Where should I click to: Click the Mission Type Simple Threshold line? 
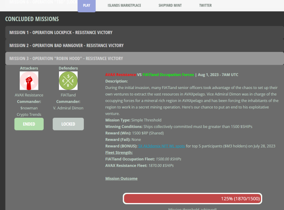click(x=133, y=120)
